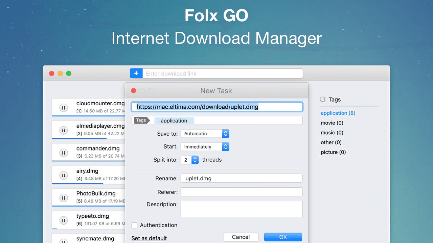The height and width of the screenshot is (243, 433).
Task: Click the Description text area
Action: [242, 209]
